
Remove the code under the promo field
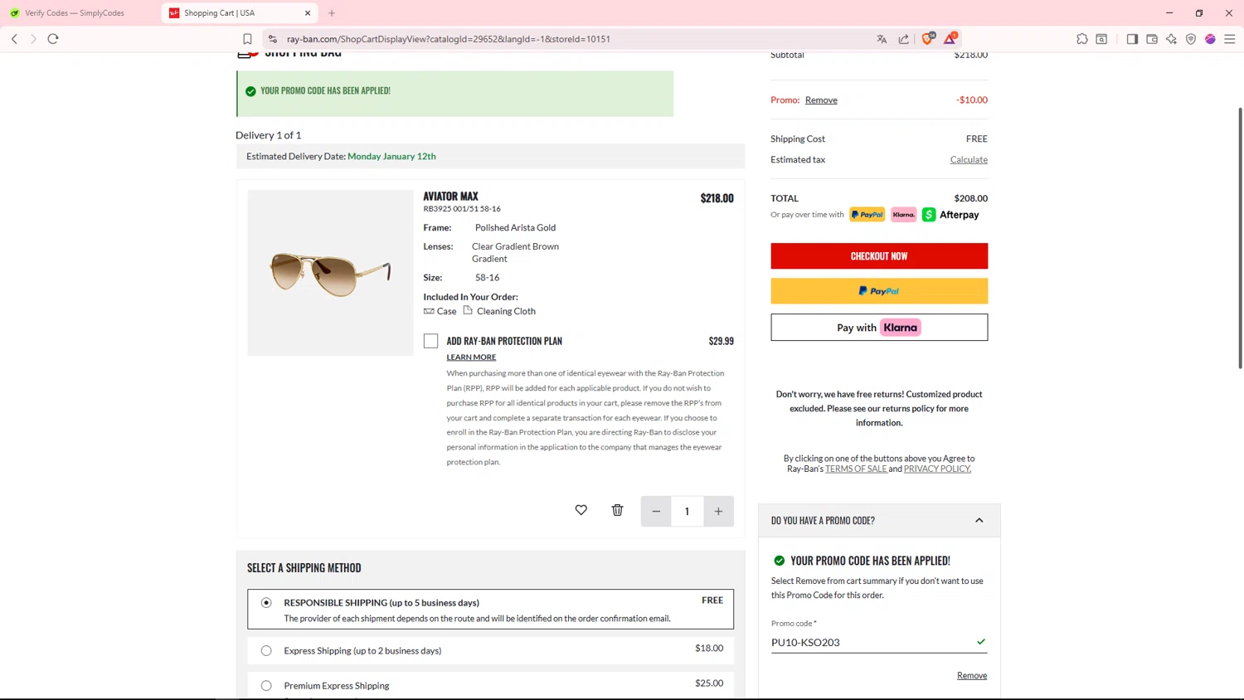pyautogui.click(x=972, y=675)
